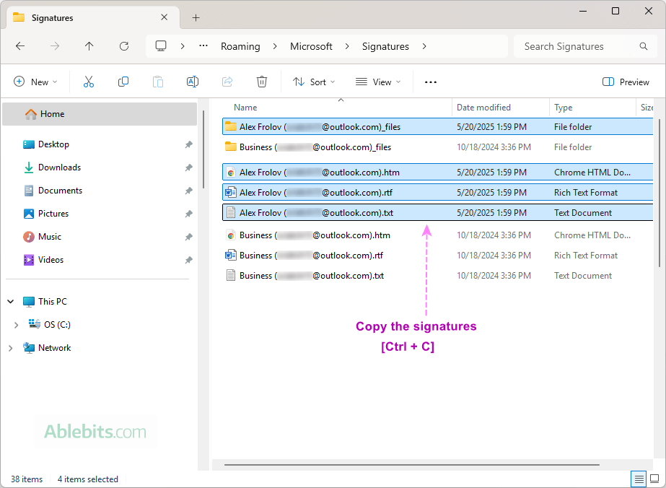Image resolution: width=666 pixels, height=488 pixels.
Task: Click the chevron after Microsoft breadcrumb
Action: tap(347, 46)
